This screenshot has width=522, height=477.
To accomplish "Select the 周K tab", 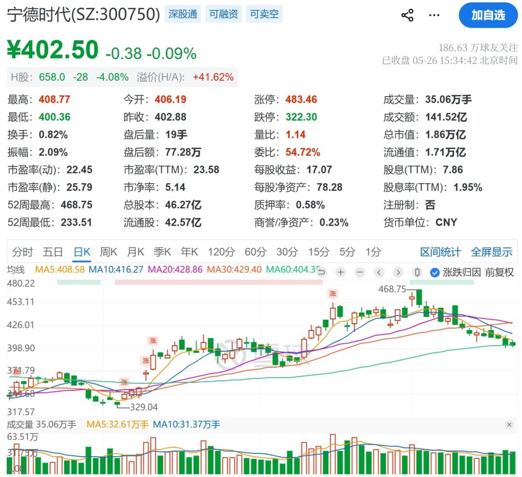I will [x=109, y=252].
